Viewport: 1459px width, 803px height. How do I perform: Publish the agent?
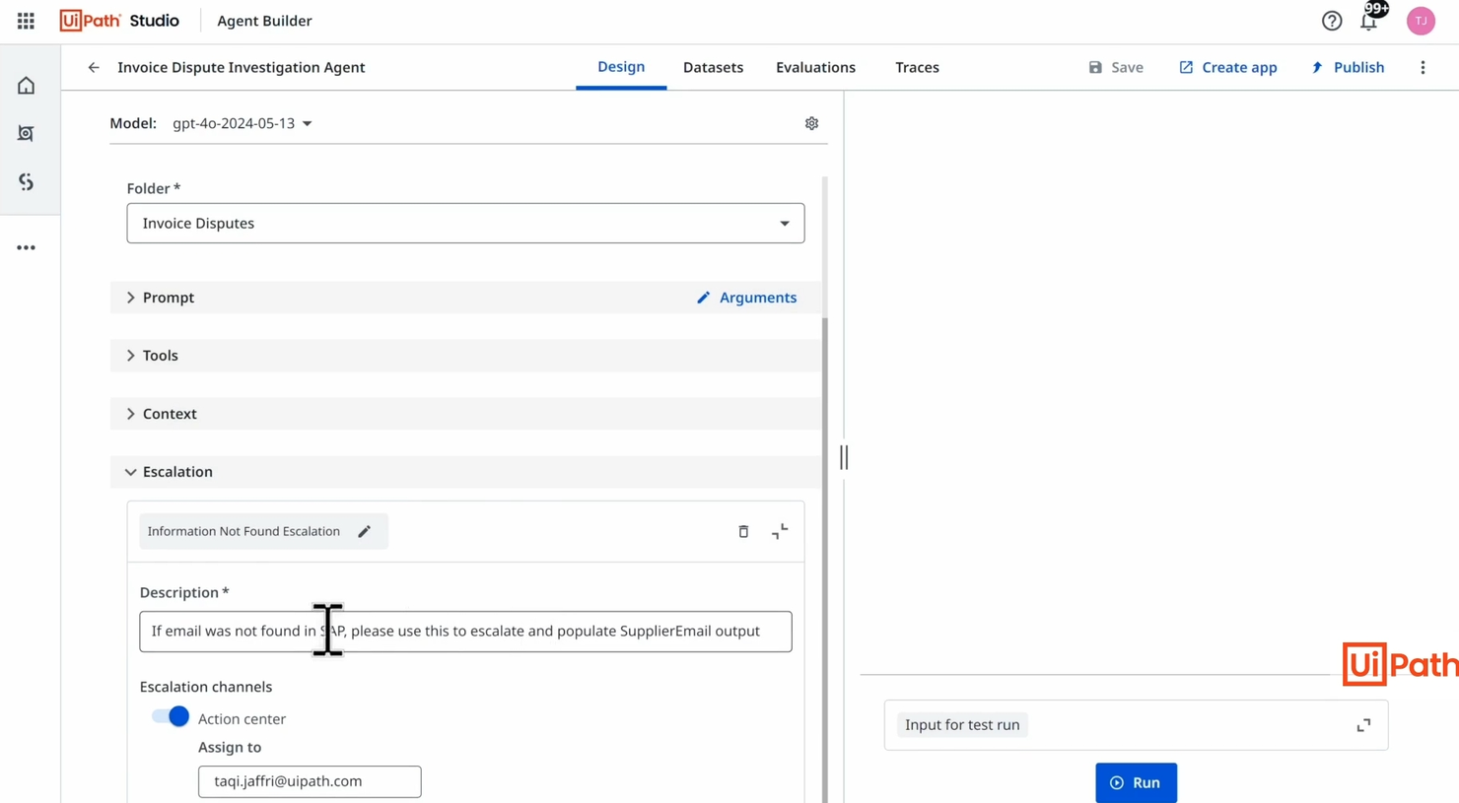(1347, 67)
